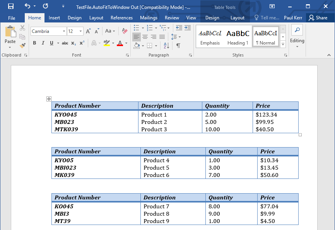Expand the Numbering list dropdown arrow

coord(156,28)
